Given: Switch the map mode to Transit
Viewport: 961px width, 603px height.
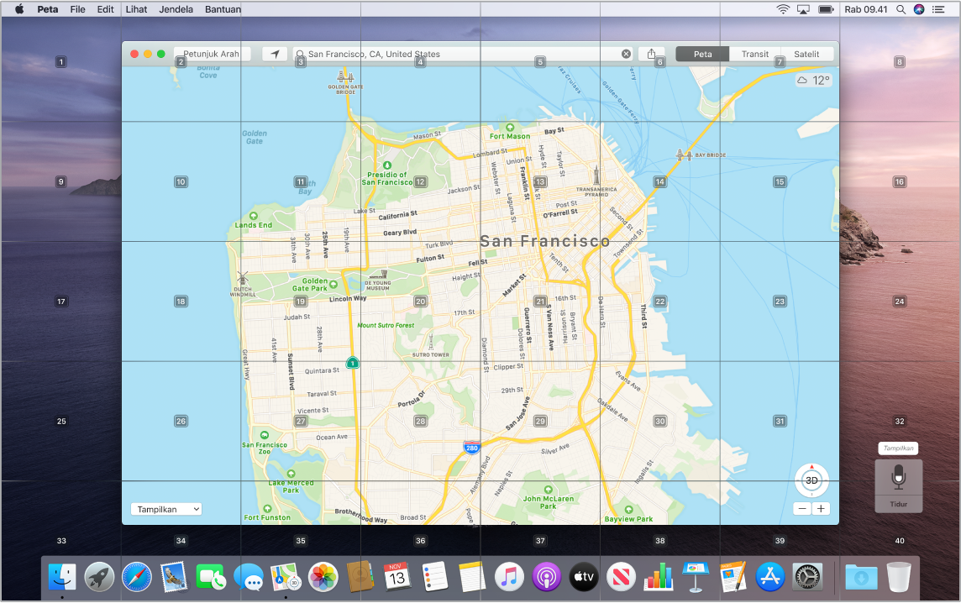Looking at the screenshot, I should click(x=754, y=53).
